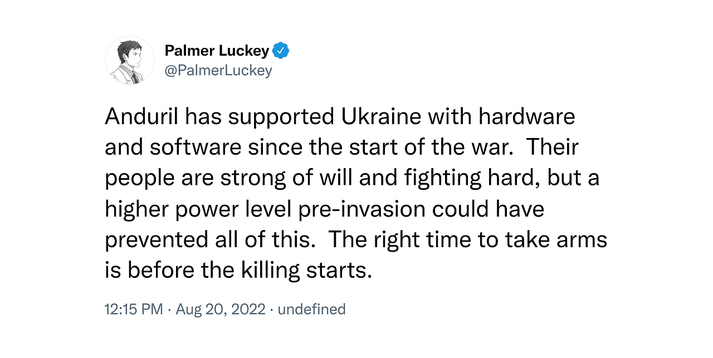Open the @PalmerLuckey handle link
Screen dimensions: 713x358
pyautogui.click(x=218, y=71)
